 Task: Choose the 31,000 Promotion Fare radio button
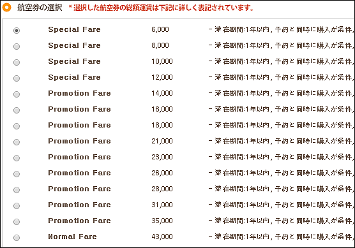(17, 206)
